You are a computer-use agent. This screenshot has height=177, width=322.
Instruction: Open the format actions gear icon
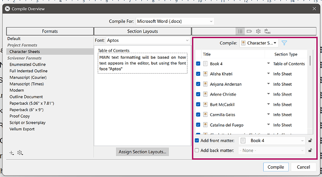click(20, 153)
